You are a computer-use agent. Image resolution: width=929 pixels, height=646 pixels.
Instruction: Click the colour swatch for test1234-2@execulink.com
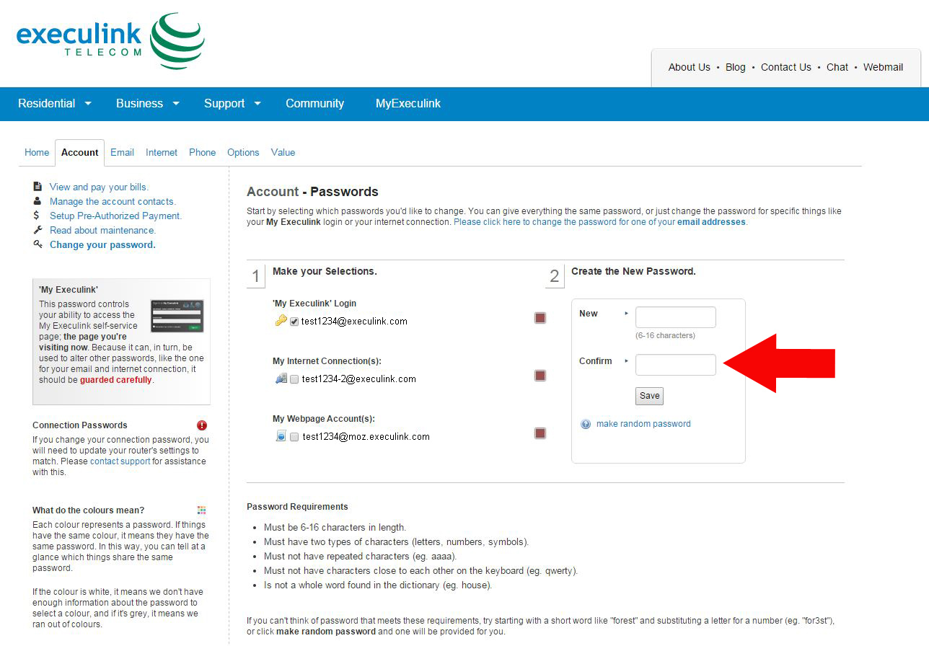[x=540, y=376]
